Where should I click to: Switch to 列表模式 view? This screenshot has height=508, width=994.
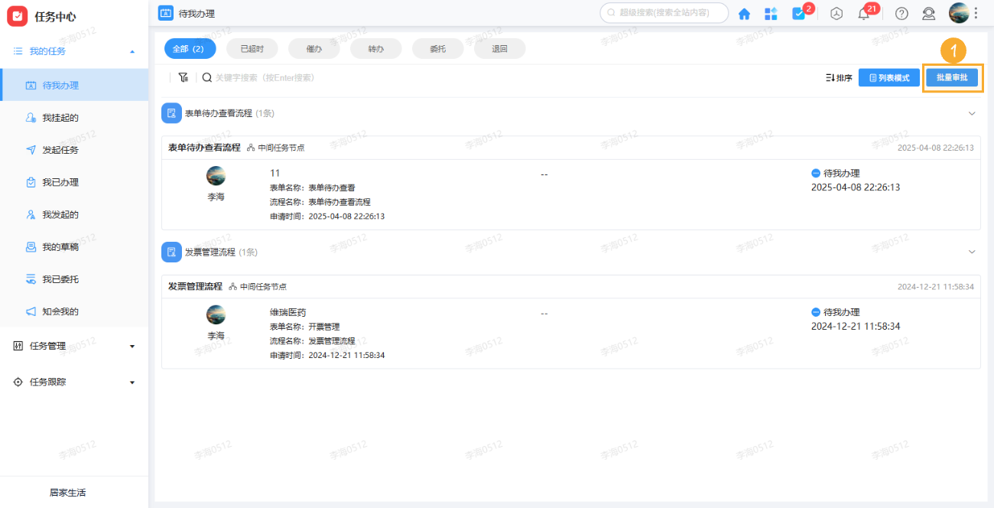pyautogui.click(x=888, y=77)
